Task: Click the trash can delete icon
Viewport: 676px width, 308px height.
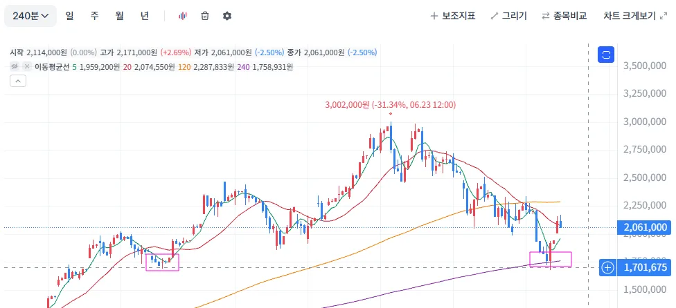Action: (x=205, y=16)
